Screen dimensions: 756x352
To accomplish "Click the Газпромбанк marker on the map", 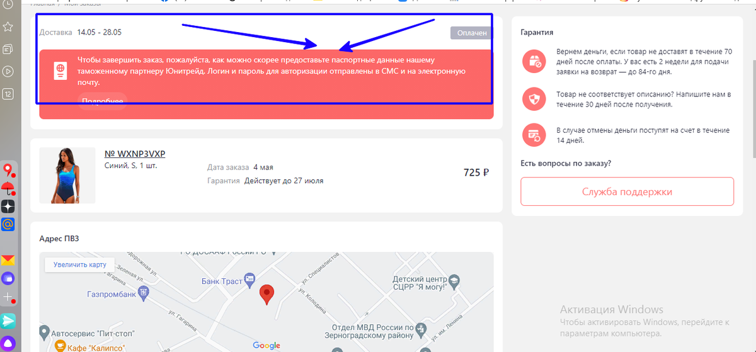I will pos(144,292).
